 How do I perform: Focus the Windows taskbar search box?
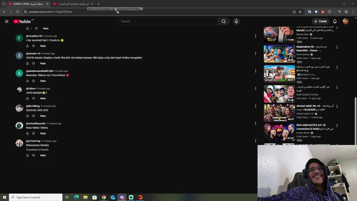click(x=36, y=197)
